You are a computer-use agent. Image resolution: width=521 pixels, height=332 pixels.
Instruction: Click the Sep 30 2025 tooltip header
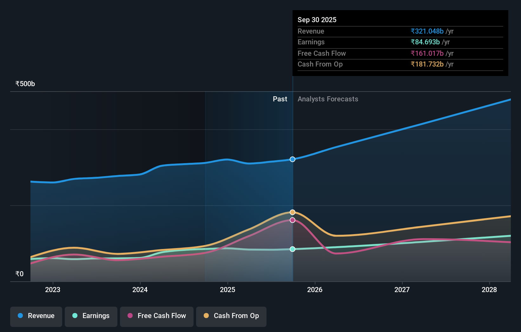pos(317,20)
